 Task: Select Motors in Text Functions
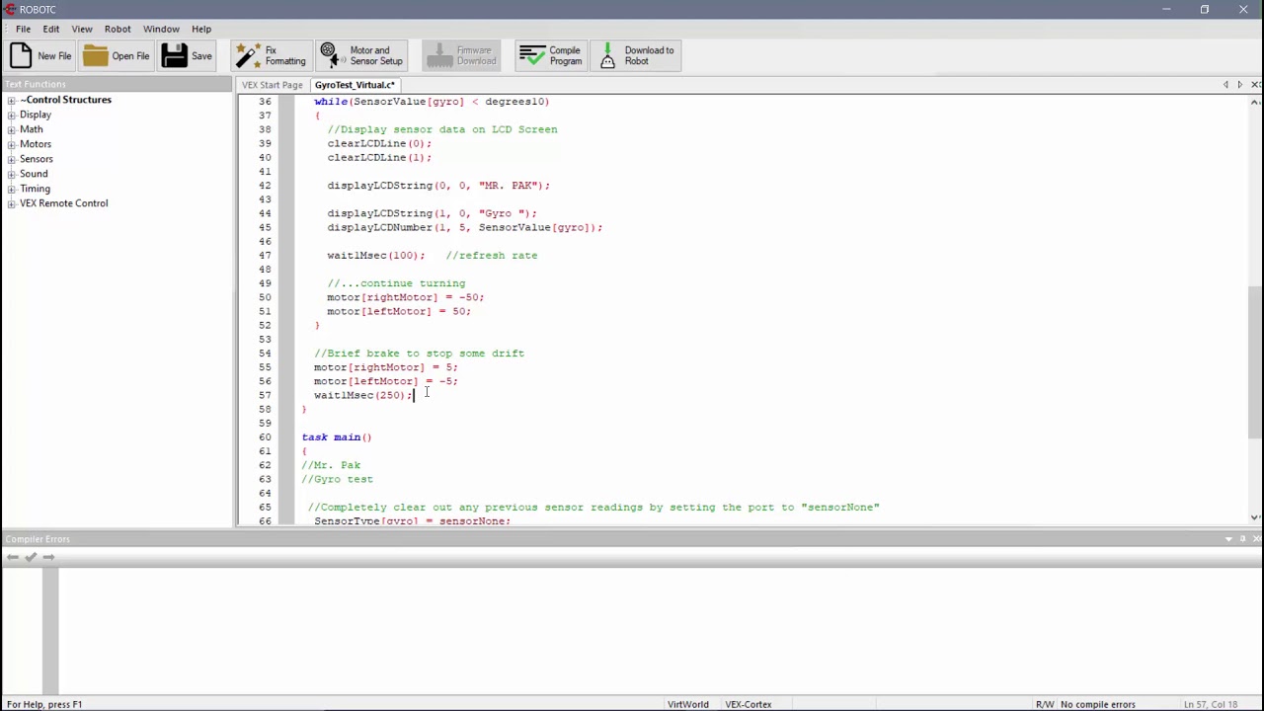pyautogui.click(x=36, y=144)
